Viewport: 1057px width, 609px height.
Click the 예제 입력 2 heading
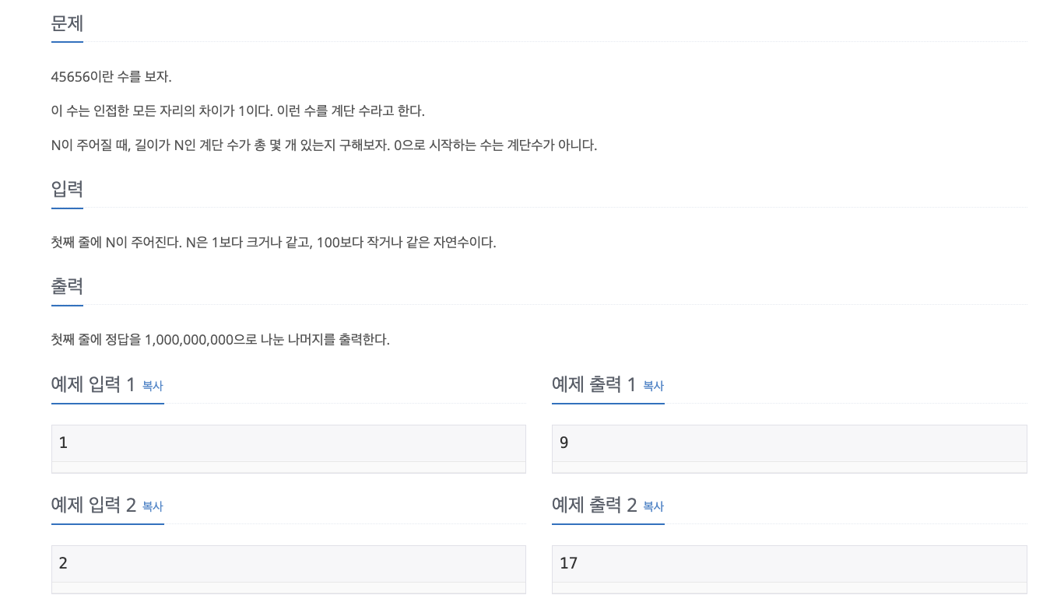pyautogui.click(x=93, y=505)
